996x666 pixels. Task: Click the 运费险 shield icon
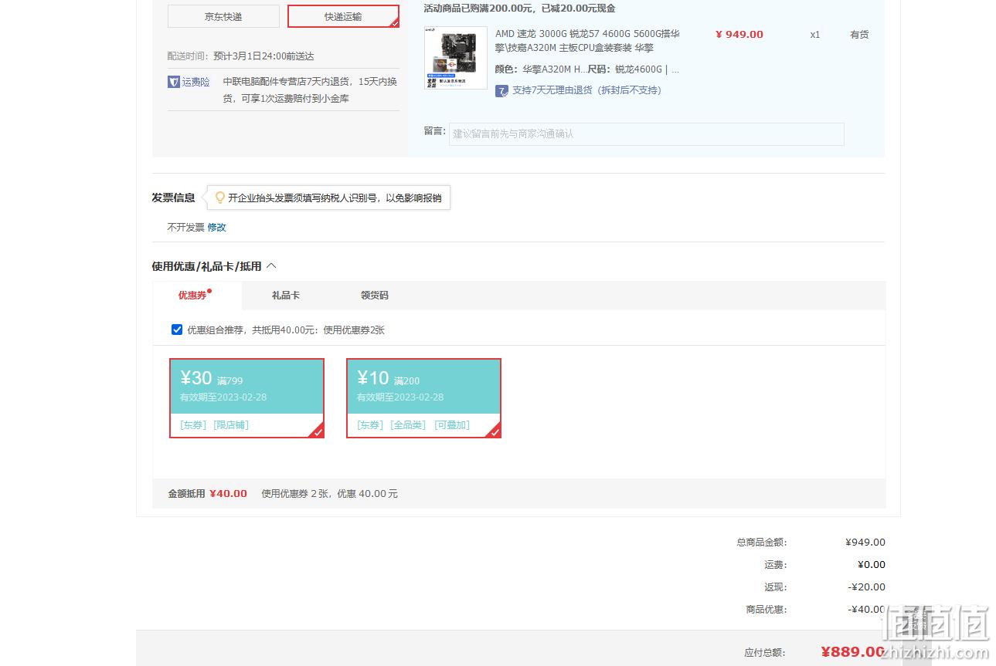point(174,82)
